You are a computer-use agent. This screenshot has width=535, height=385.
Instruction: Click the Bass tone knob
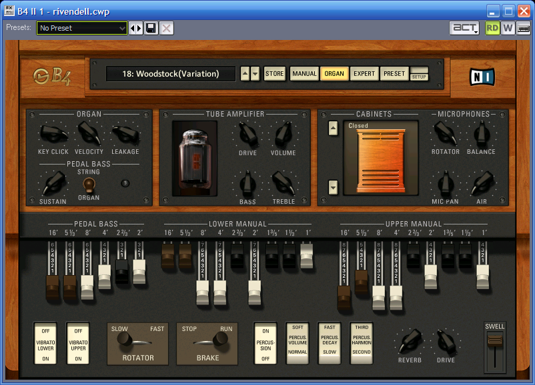[x=247, y=183]
